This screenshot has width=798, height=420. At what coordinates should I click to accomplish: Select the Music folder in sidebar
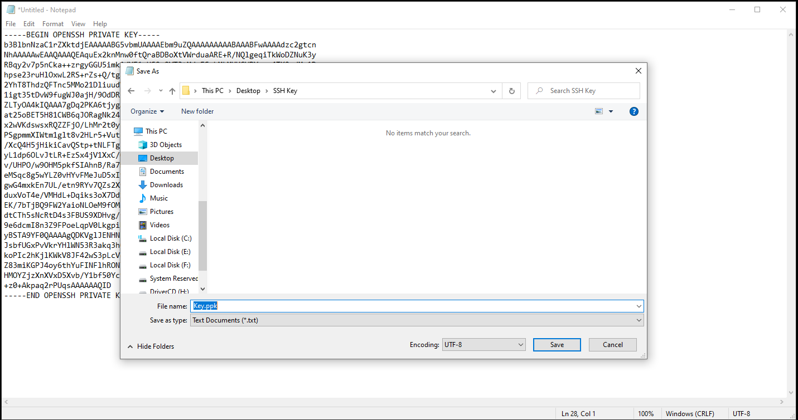158,198
